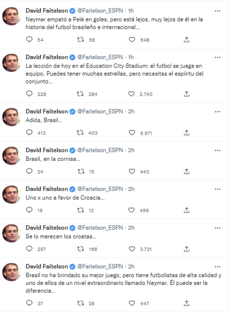Image resolution: width=228 pixels, height=313 pixels.
Task: Retweet the 'Adiós, Brasil...' tweet
Action: click(x=80, y=133)
